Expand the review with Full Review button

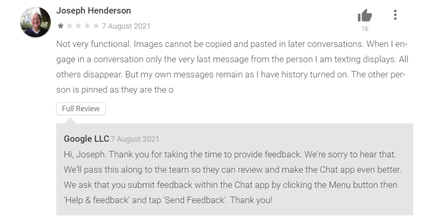pos(81,109)
